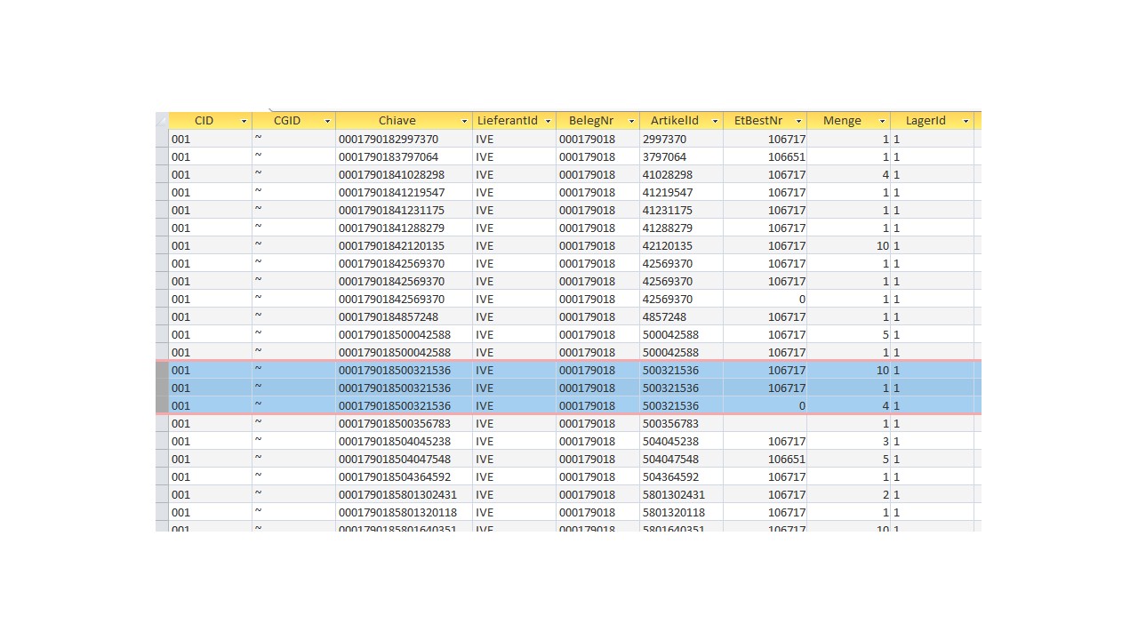Click the row selector for Chiave 000179018500356783

click(162, 423)
